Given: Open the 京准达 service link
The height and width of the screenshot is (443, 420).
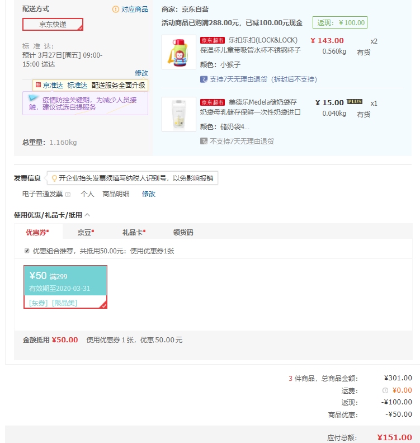Looking at the screenshot, I should point(53,86).
